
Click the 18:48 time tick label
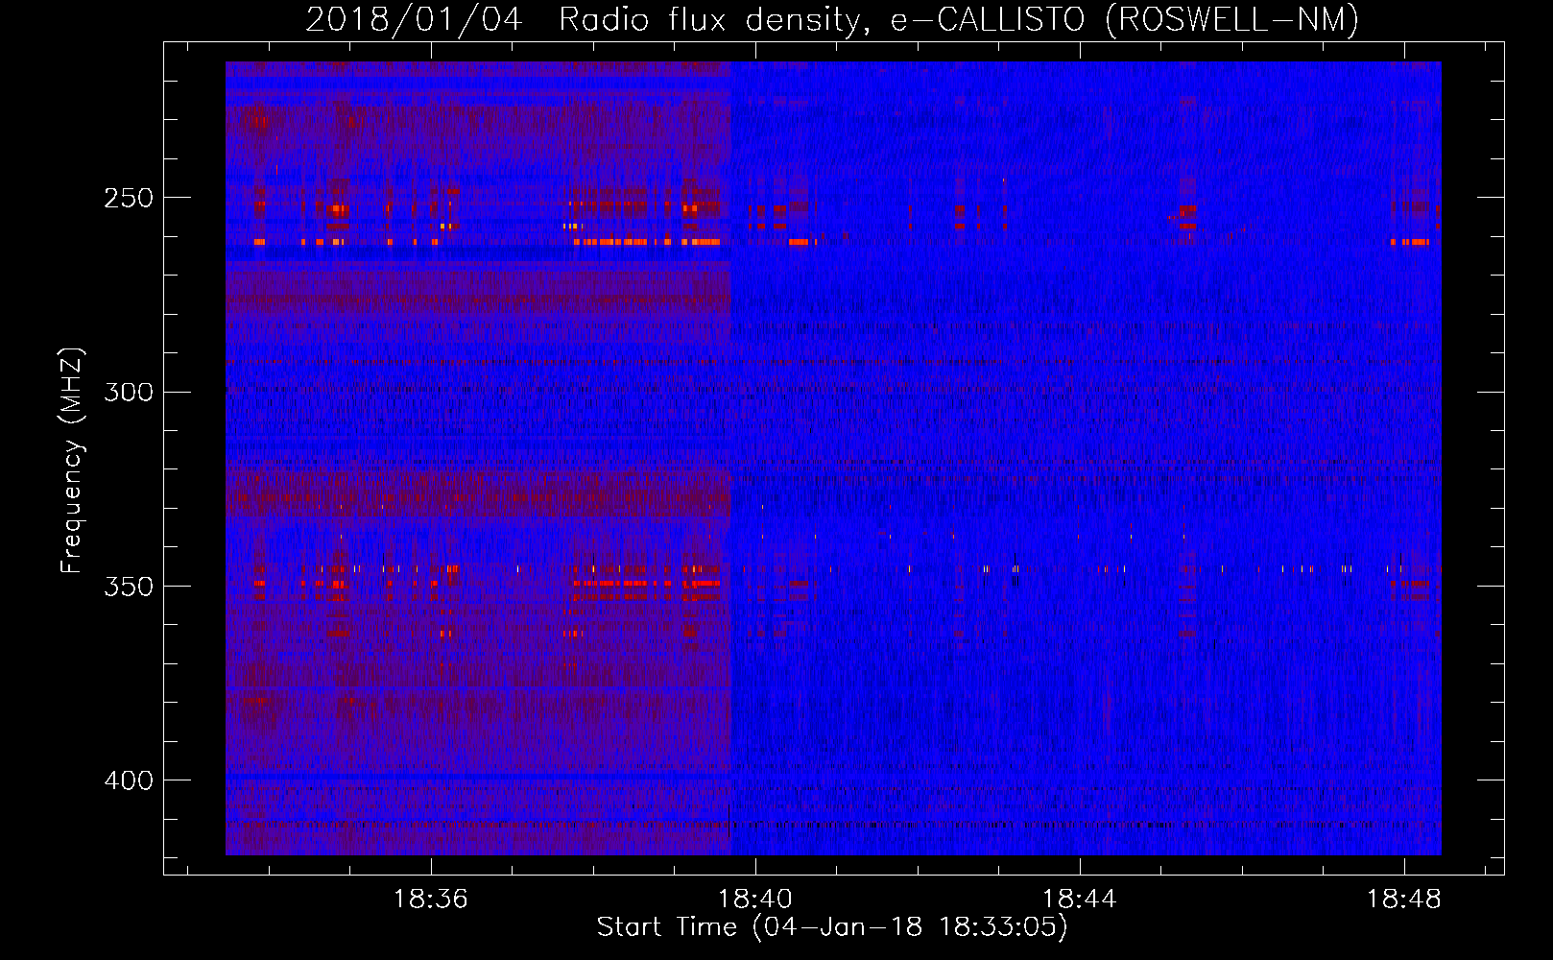pos(1404,899)
